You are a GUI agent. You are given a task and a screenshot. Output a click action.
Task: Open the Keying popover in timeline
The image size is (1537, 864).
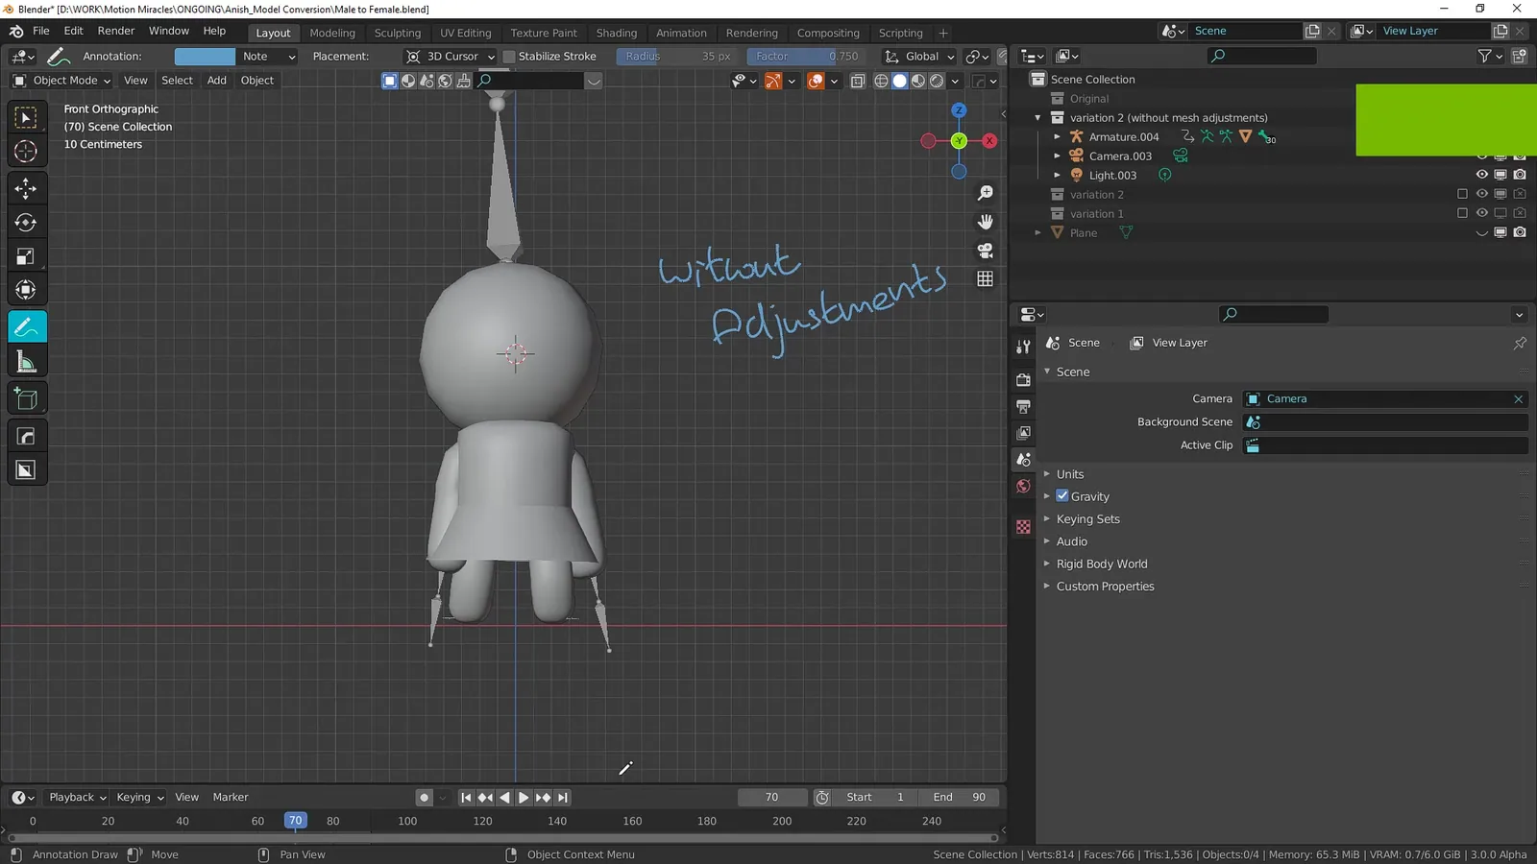tap(139, 798)
